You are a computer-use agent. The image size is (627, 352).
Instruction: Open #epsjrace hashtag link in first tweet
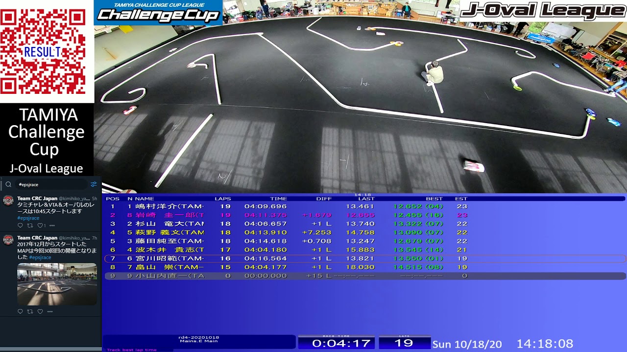28,218
